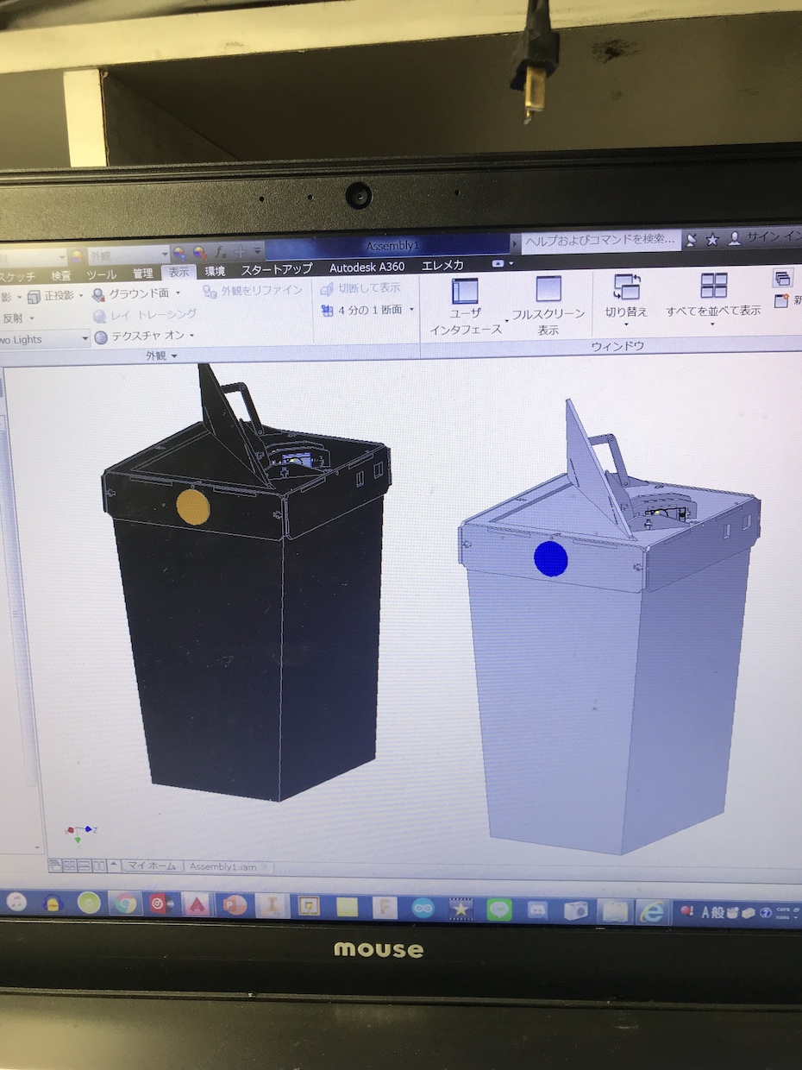Click the XYZ axis triad indicator
Image resolution: width=802 pixels, height=1070 pixels.
click(x=80, y=833)
